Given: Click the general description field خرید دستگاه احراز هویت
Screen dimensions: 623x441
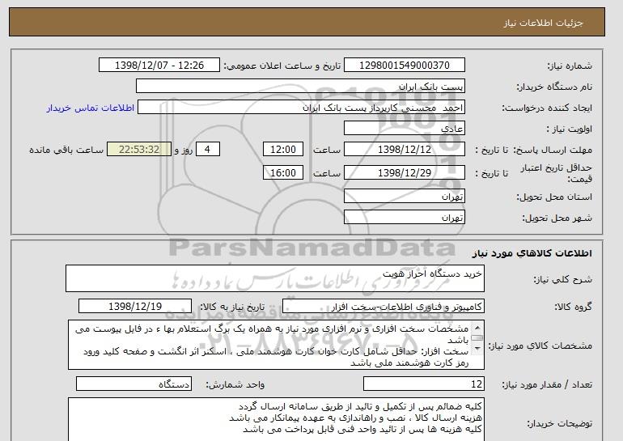Looking at the screenshot, I should pos(275,278).
